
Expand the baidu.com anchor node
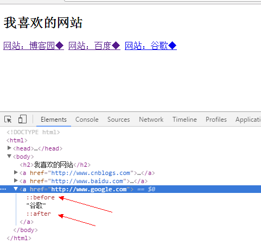pos(16,180)
